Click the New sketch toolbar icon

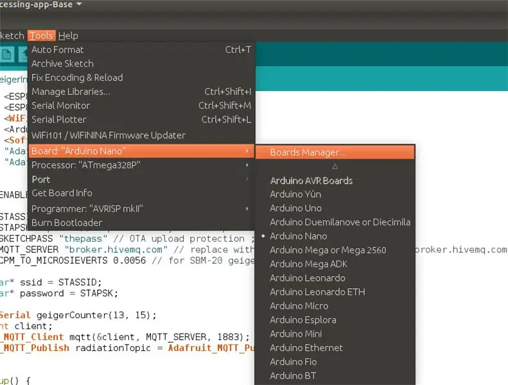tap(6, 55)
